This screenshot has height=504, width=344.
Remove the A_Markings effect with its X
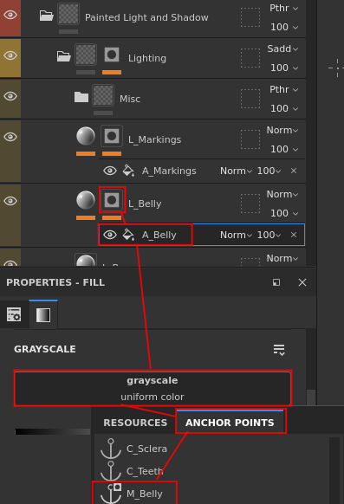[294, 171]
